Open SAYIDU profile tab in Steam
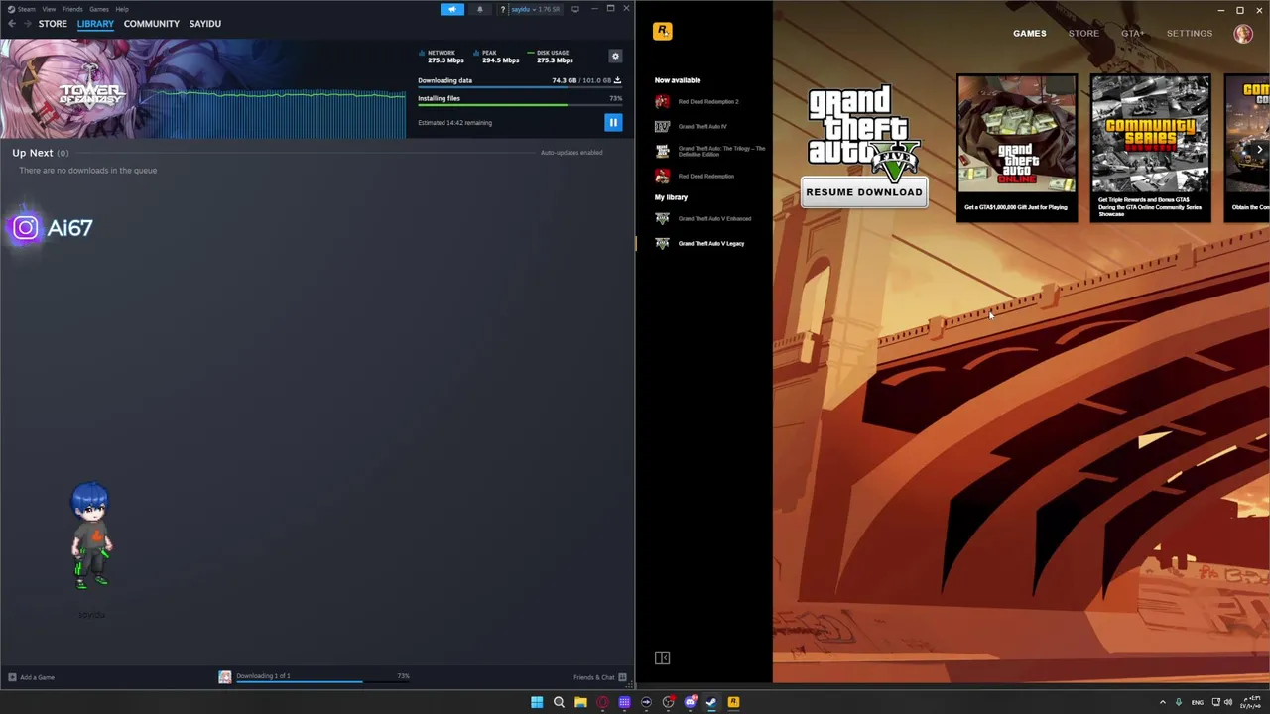The height and width of the screenshot is (714, 1270). (205, 23)
